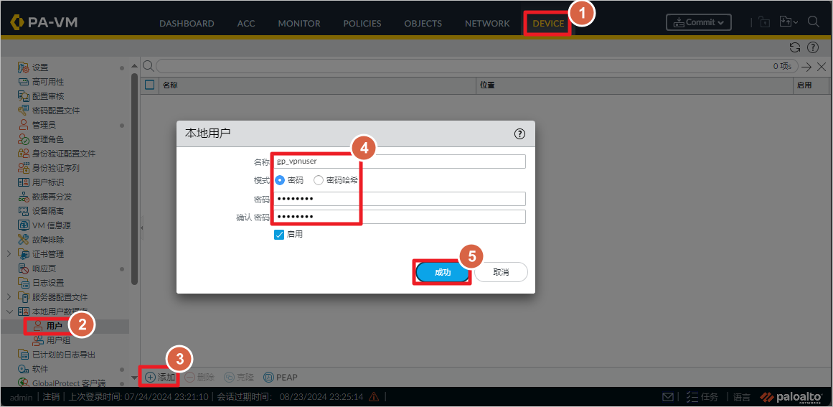This screenshot has width=833, height=407.
Task: Open 日志设置 log settings item
Action: point(48,283)
